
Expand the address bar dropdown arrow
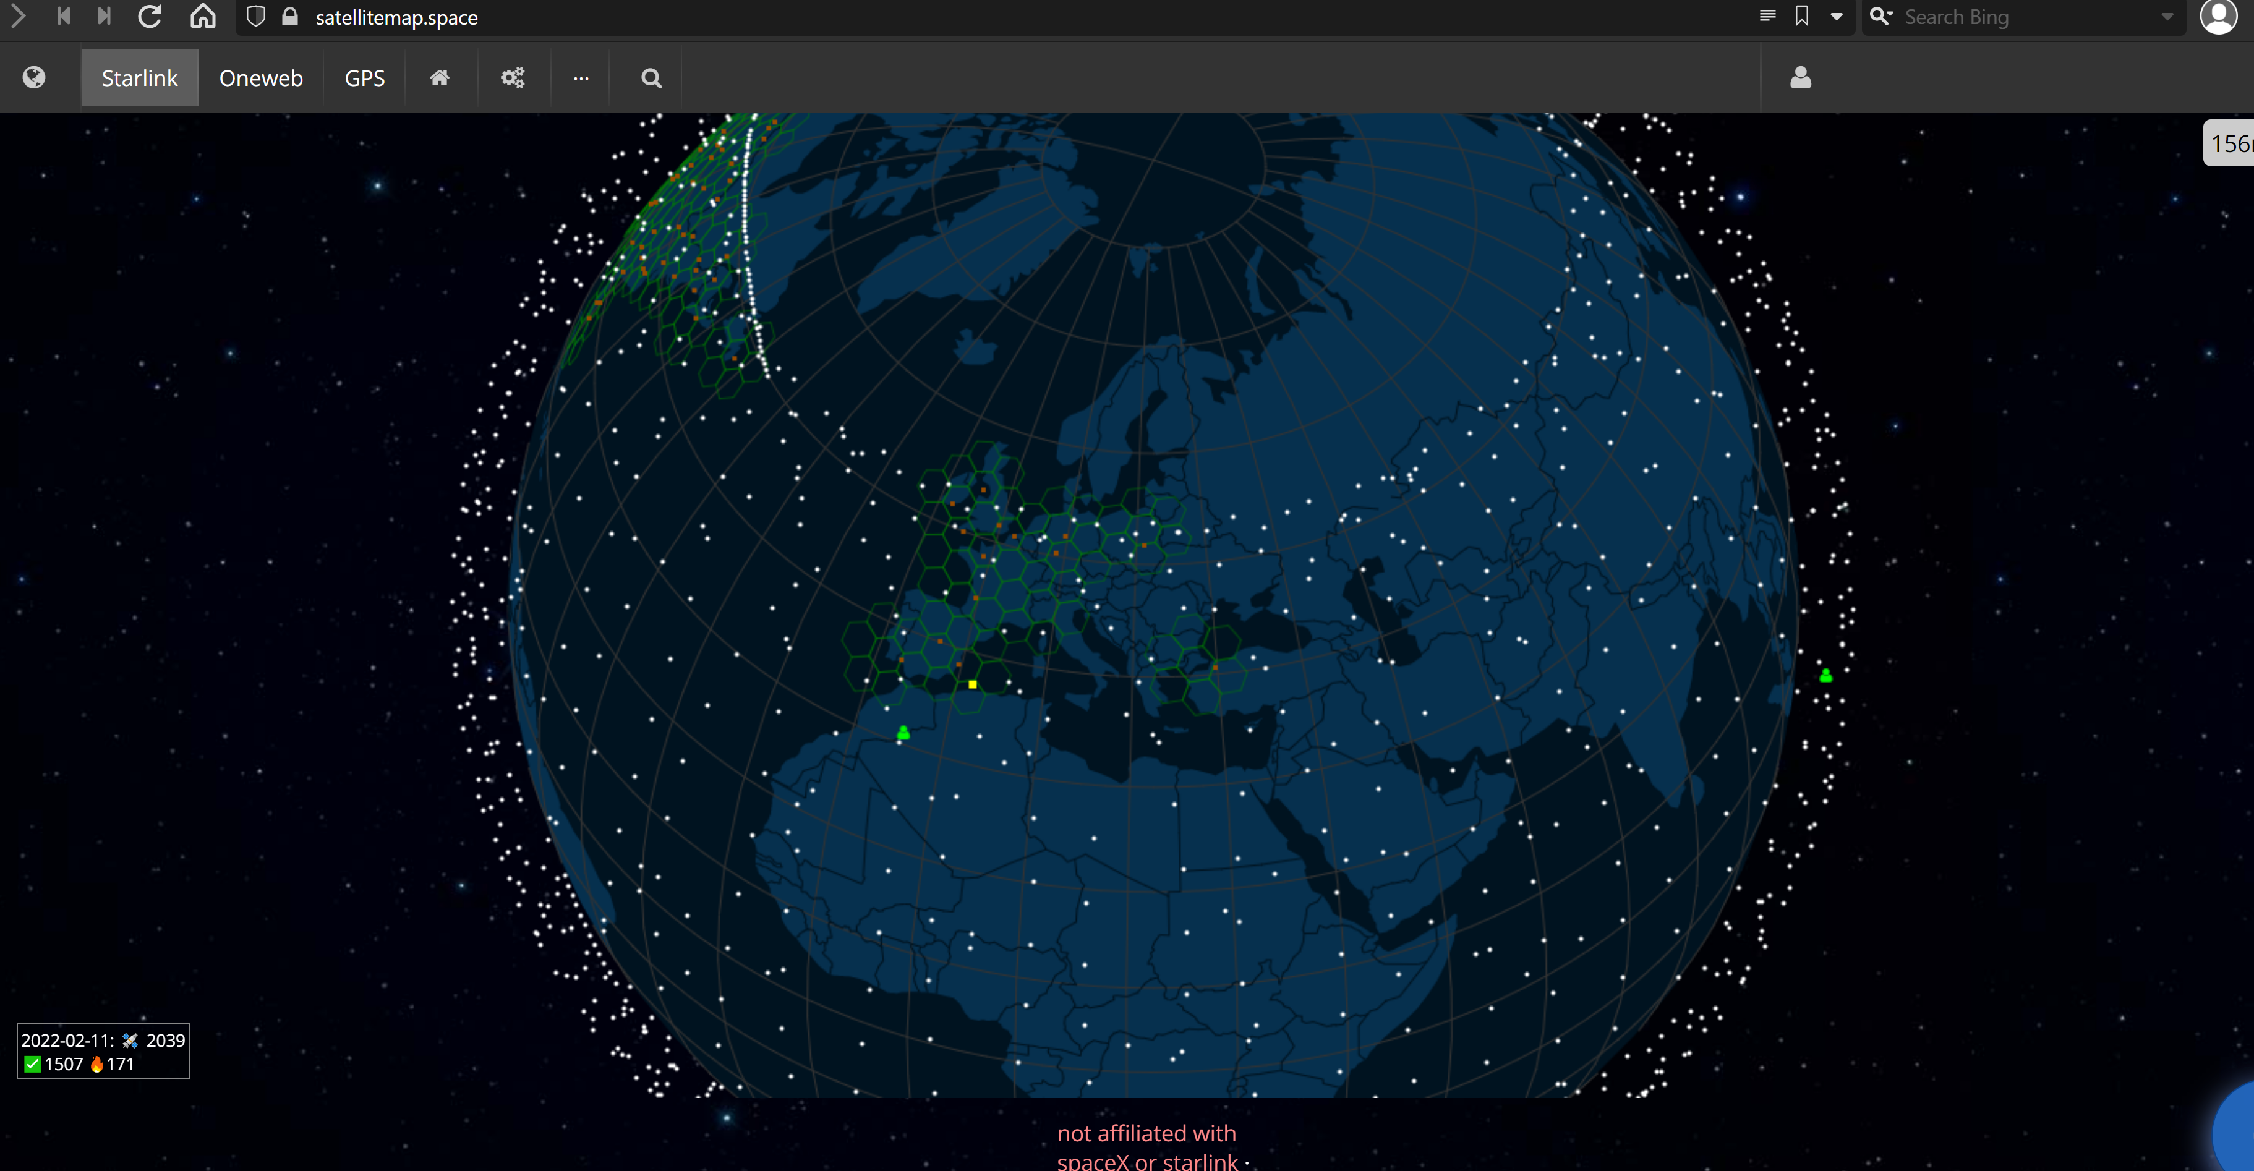pyautogui.click(x=1837, y=17)
